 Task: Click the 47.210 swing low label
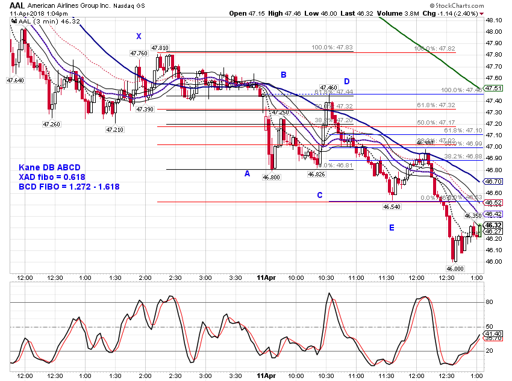115,130
